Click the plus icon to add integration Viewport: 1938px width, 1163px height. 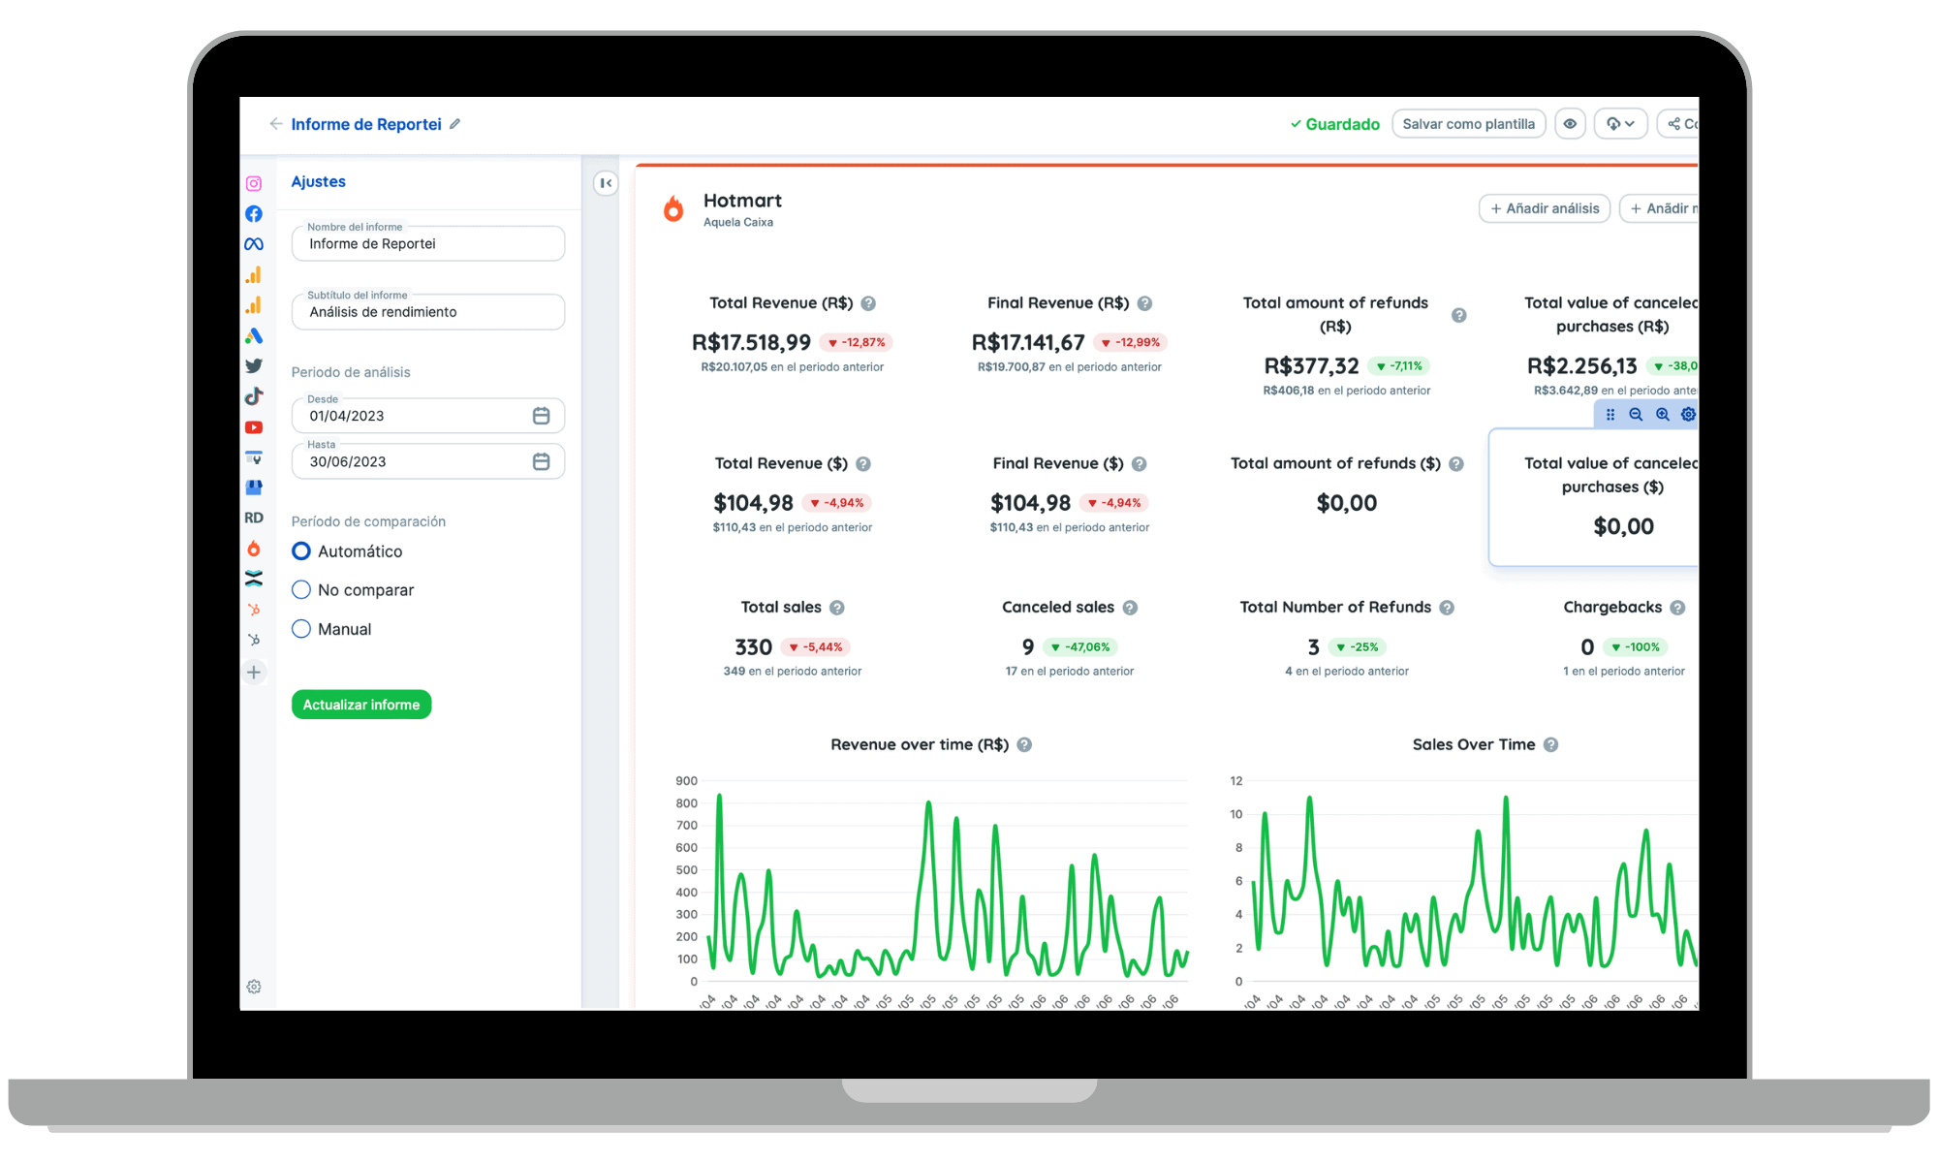[254, 673]
